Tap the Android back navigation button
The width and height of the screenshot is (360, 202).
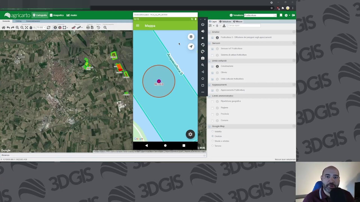(147, 146)
